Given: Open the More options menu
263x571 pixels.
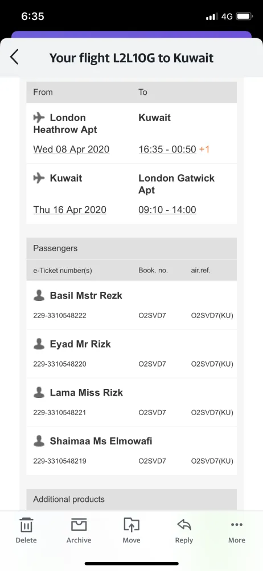Looking at the screenshot, I should 236,530.
